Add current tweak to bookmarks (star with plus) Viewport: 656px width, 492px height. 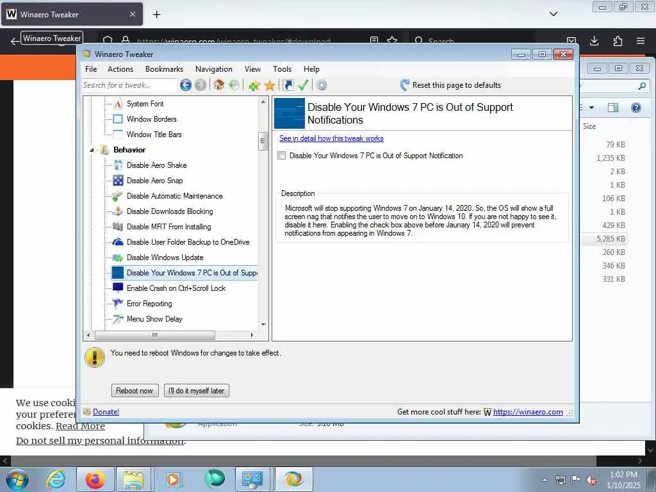tap(254, 85)
